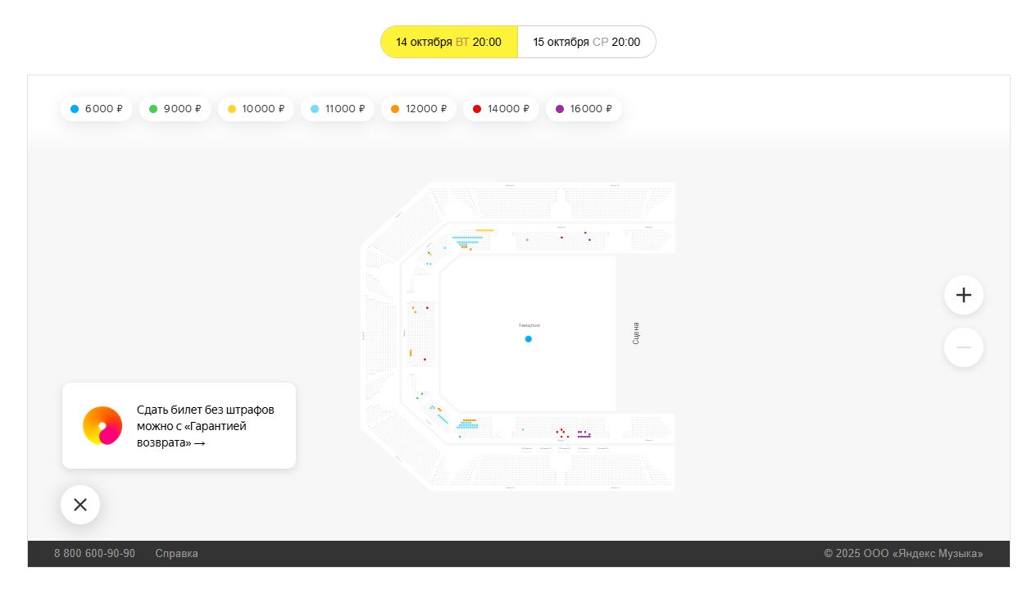Show only 11000 ₽ seats
Viewport: 1036px width, 603px height.
tap(337, 109)
